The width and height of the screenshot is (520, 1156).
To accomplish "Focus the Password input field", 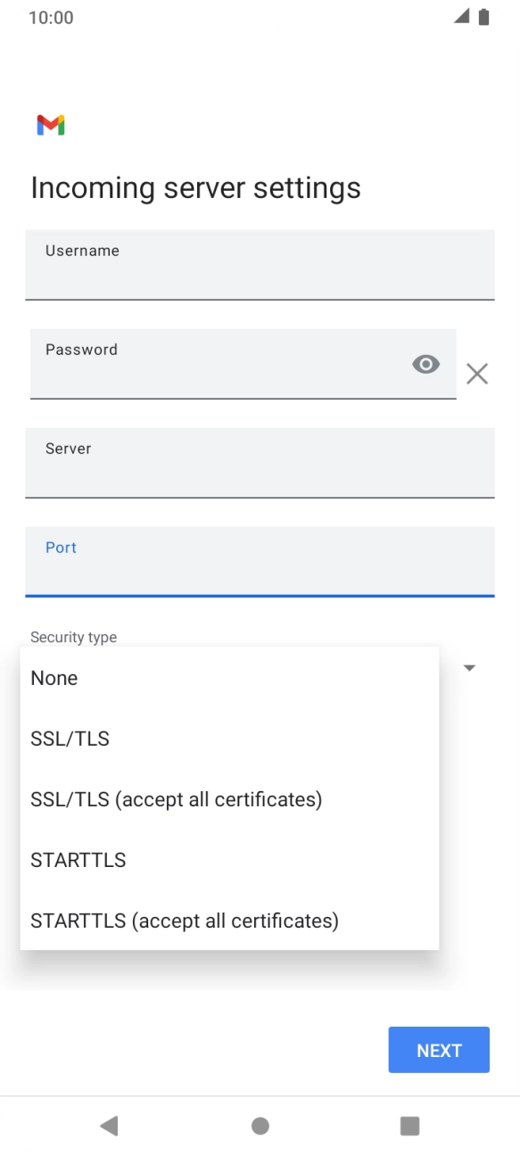I will pyautogui.click(x=243, y=364).
